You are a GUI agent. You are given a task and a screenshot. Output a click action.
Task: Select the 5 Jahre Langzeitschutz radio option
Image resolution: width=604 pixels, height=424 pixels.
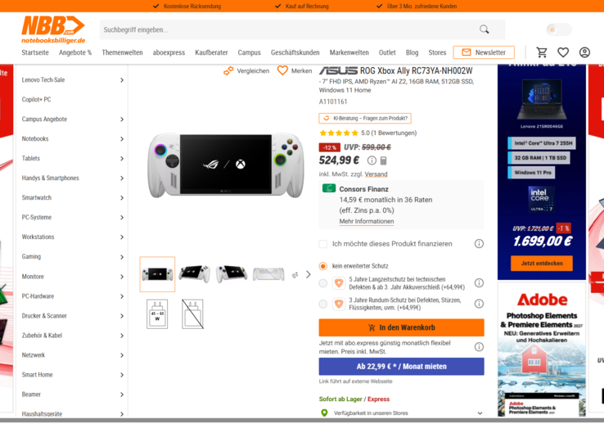tap(323, 283)
